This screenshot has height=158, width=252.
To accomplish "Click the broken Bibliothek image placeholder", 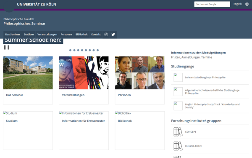I will coord(123,113).
